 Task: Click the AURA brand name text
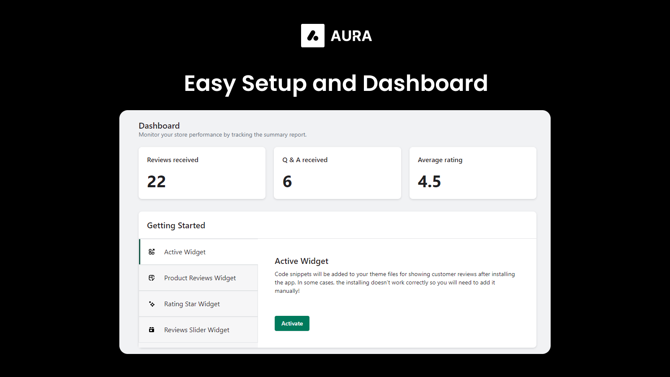(351, 36)
